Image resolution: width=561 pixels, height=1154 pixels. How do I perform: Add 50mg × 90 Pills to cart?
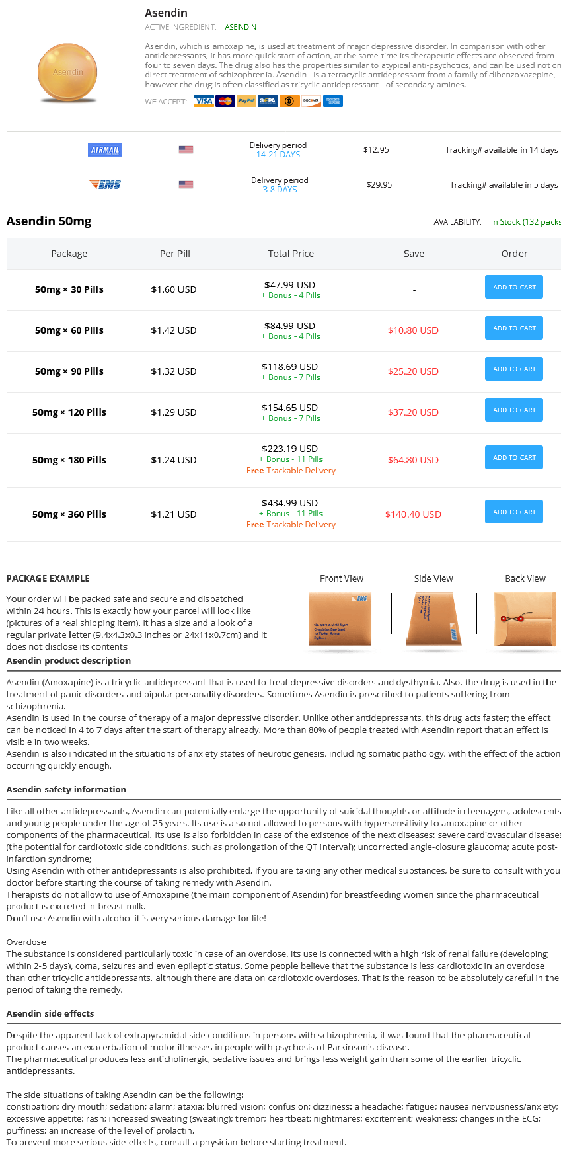514,369
